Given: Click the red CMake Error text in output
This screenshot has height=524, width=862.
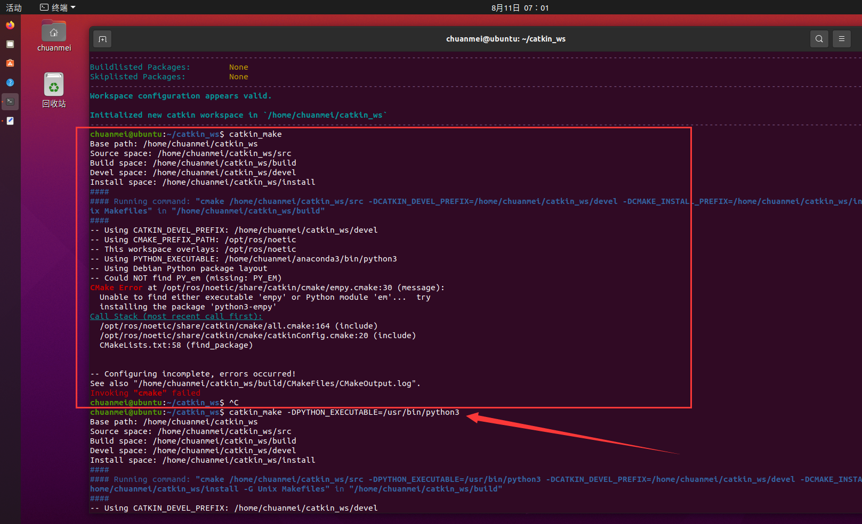Looking at the screenshot, I should coord(116,287).
